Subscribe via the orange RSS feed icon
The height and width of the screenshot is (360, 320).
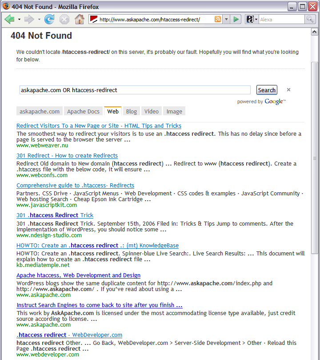tap(218, 19)
